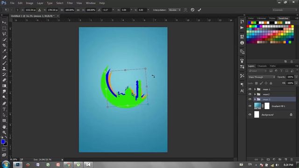299x168 pixels.
Task: Select the History Brush tool
Action: click(4, 74)
